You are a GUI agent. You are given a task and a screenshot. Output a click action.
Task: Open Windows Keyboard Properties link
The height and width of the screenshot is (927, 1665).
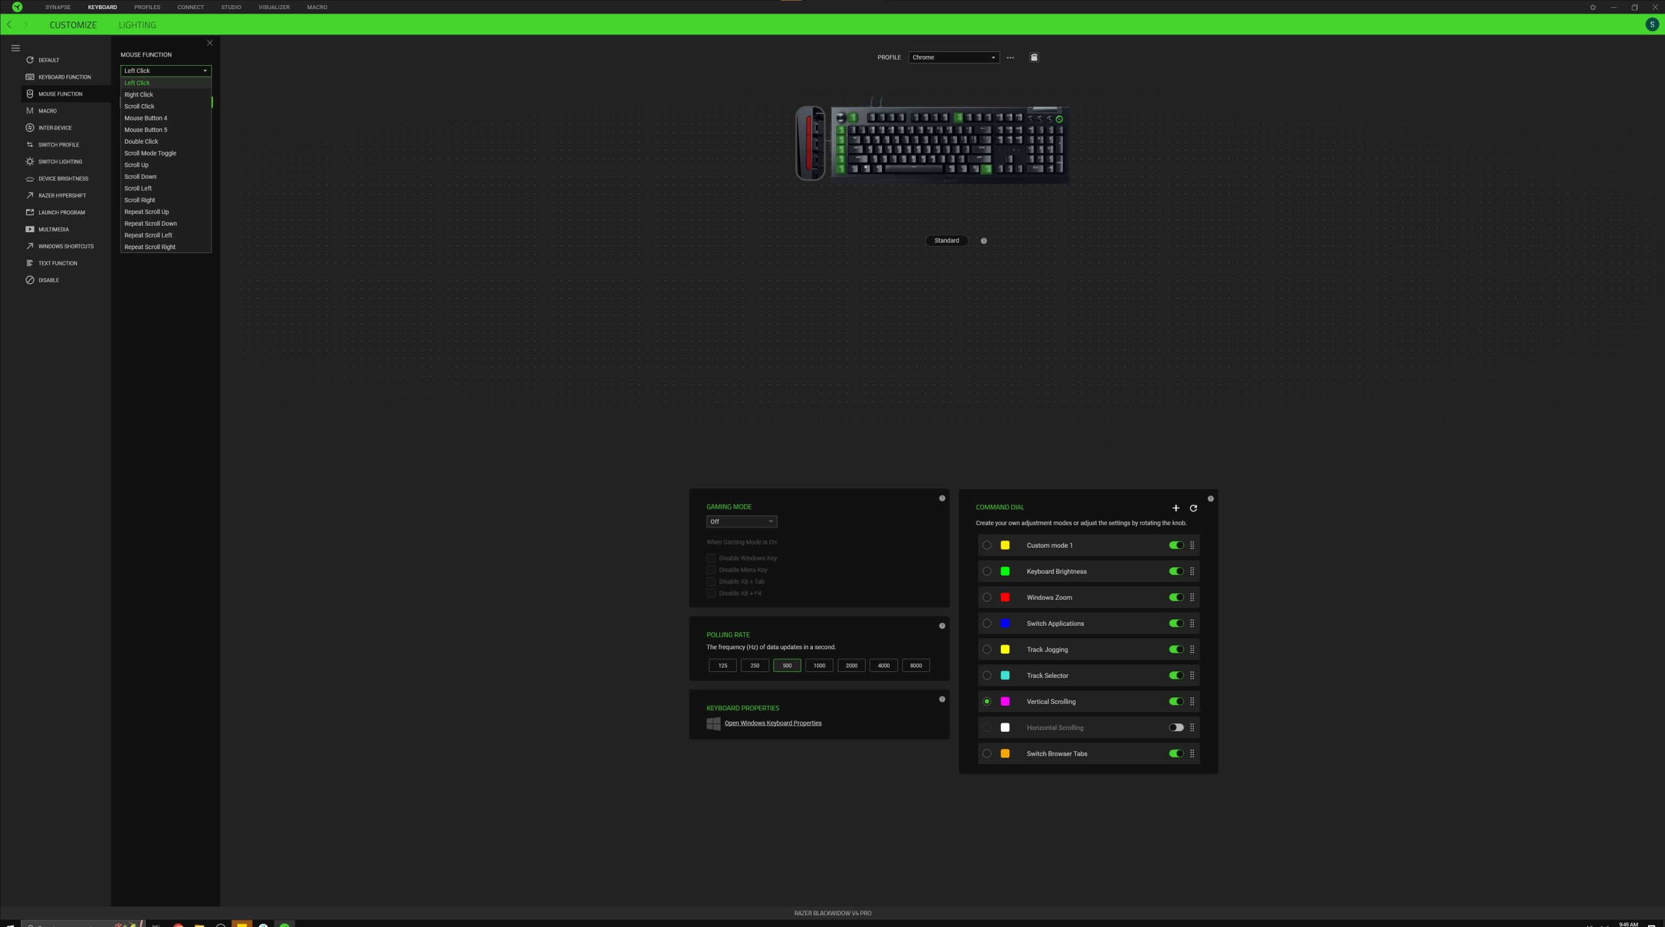click(x=773, y=723)
